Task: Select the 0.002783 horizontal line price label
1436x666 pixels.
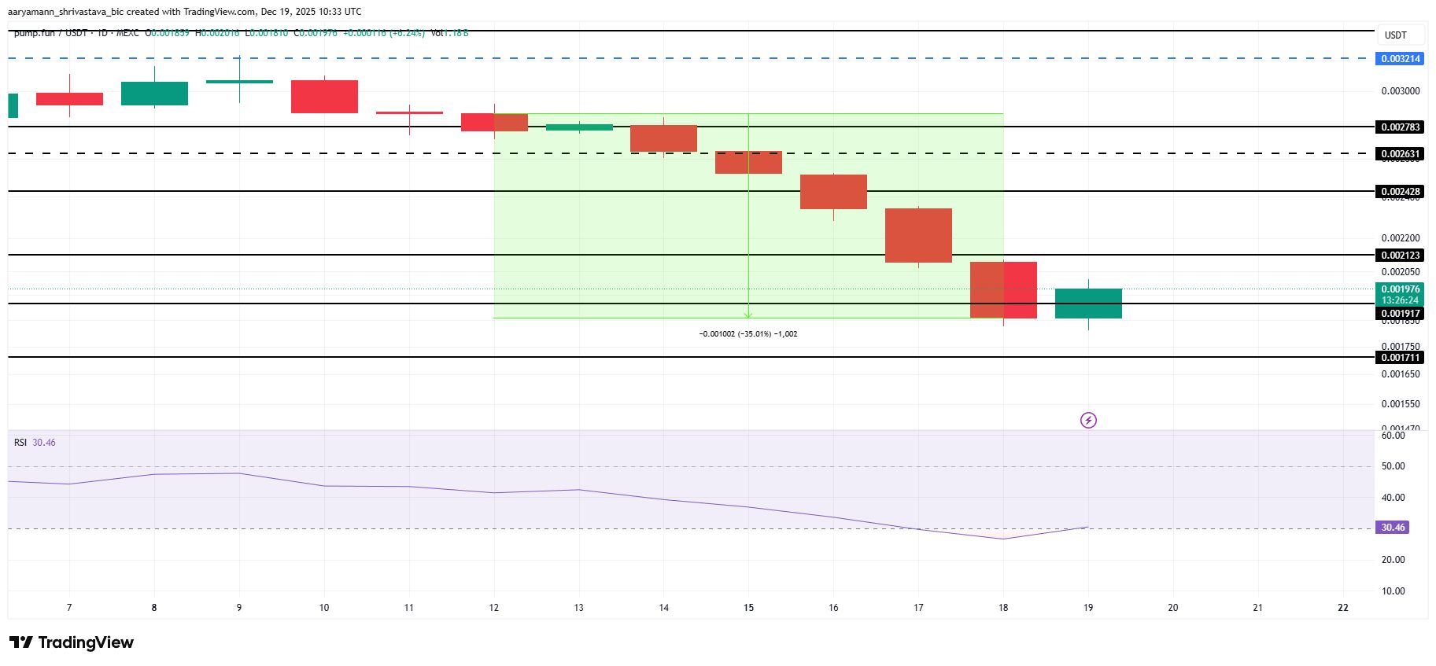Action: click(x=1401, y=127)
